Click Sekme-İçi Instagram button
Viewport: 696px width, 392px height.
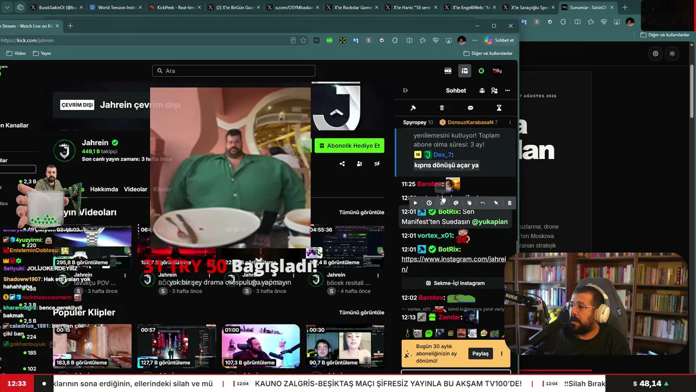(456, 283)
